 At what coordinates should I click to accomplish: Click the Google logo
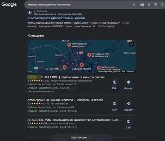point(9,4)
